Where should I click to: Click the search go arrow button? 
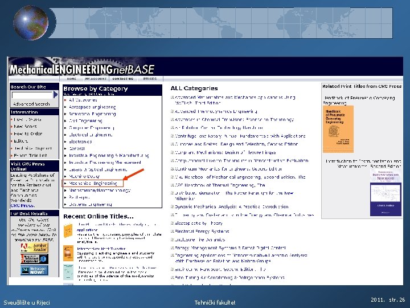[x=55, y=95]
